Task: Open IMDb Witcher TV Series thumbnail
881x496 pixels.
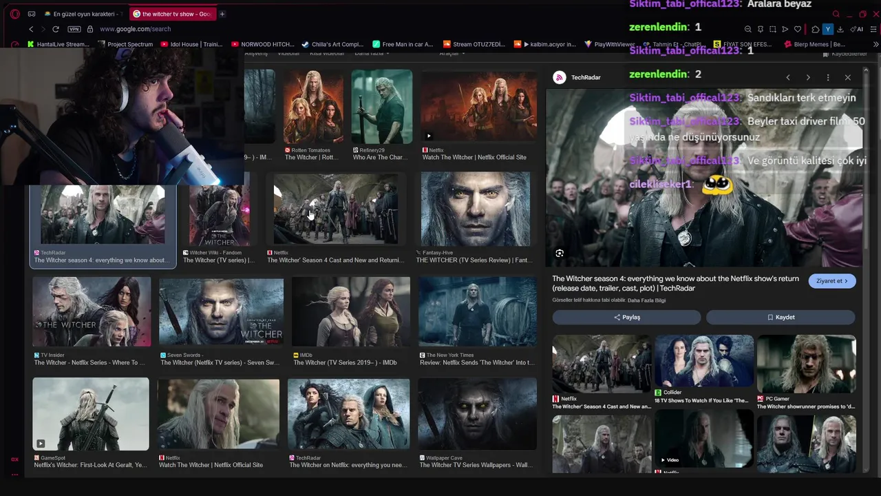Action: pos(350,311)
